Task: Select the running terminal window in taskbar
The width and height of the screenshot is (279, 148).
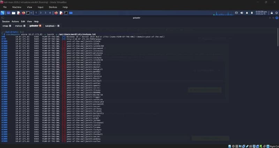Action: [66, 13]
